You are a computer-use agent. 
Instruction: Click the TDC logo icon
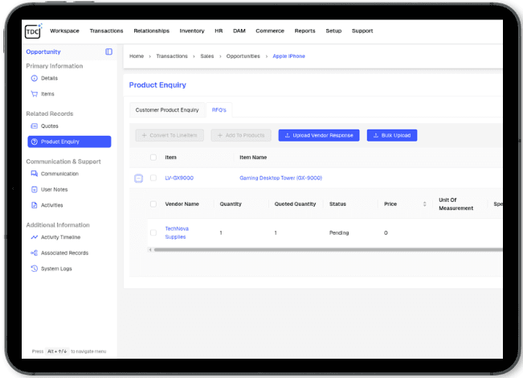[33, 31]
